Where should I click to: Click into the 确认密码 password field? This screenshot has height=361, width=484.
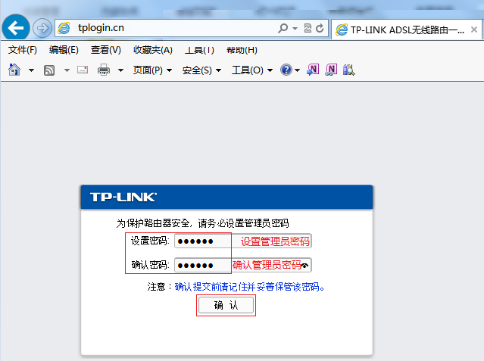[x=243, y=265]
